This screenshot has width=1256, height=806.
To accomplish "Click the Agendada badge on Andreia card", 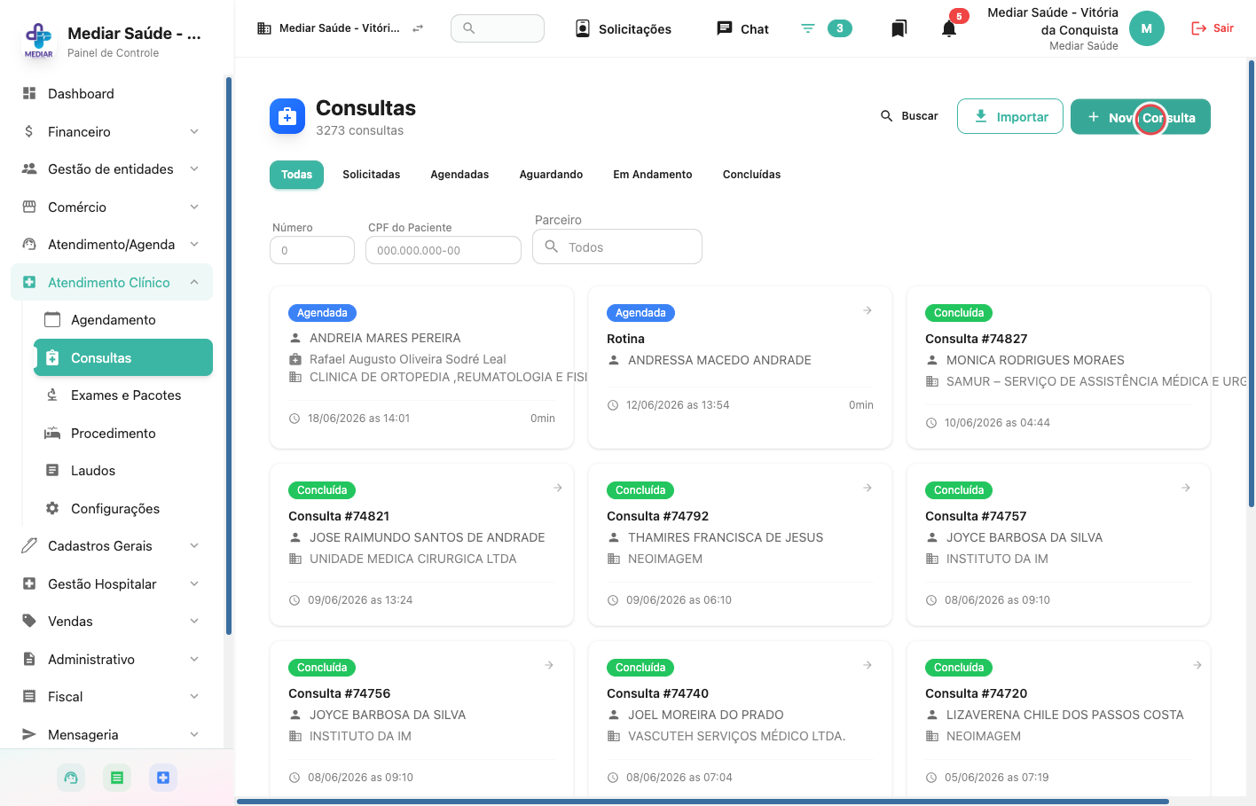I will click(322, 313).
